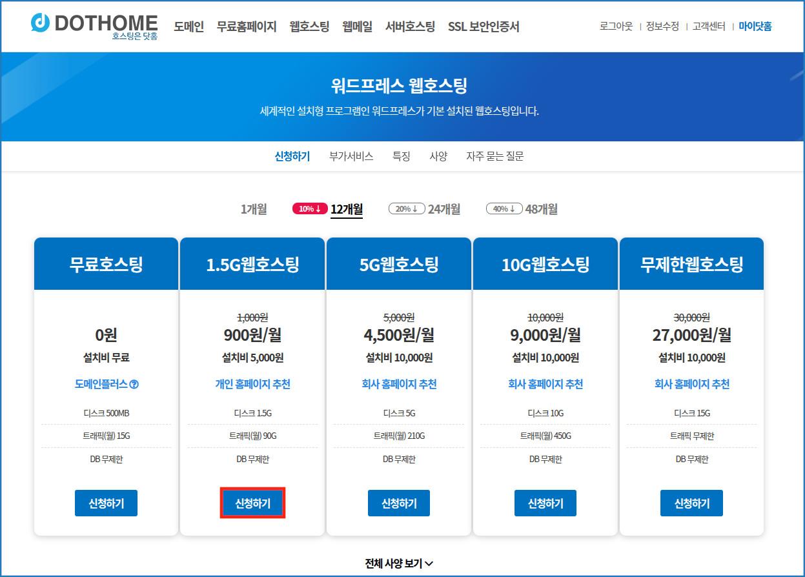Viewport: 805px width, 577px height.
Task: Click 트래픽 무제한 text
Action: (x=691, y=436)
